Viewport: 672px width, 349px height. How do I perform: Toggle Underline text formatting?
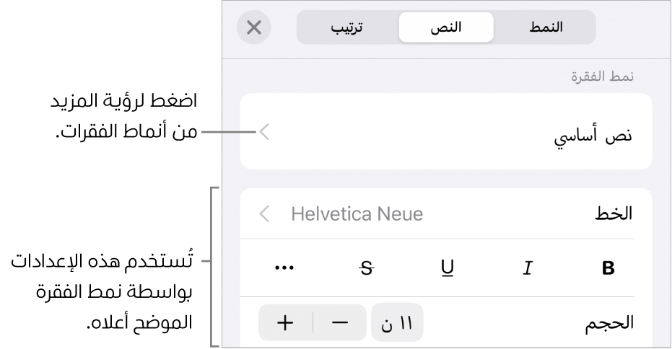(x=447, y=268)
